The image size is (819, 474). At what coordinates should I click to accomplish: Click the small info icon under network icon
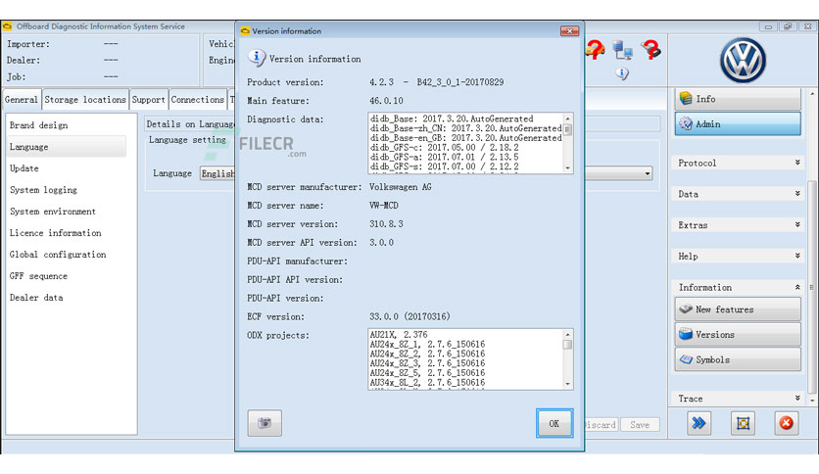(x=621, y=73)
